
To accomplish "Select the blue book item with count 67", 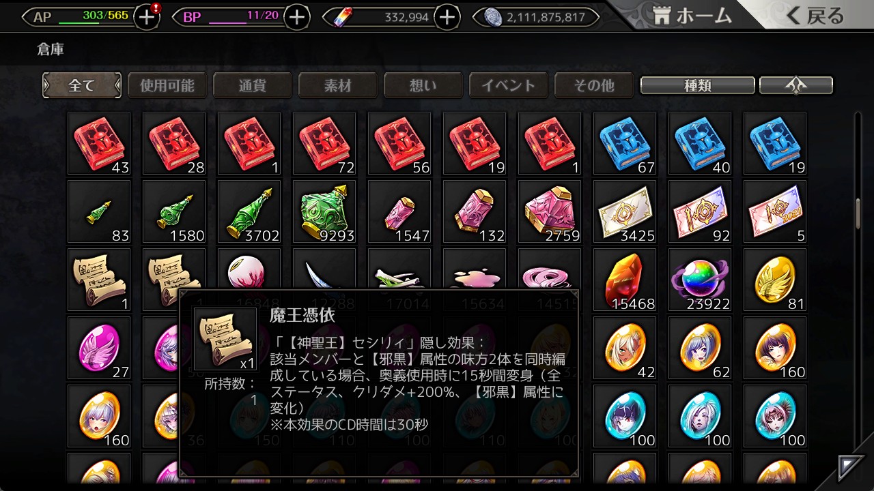I will 625,143.
